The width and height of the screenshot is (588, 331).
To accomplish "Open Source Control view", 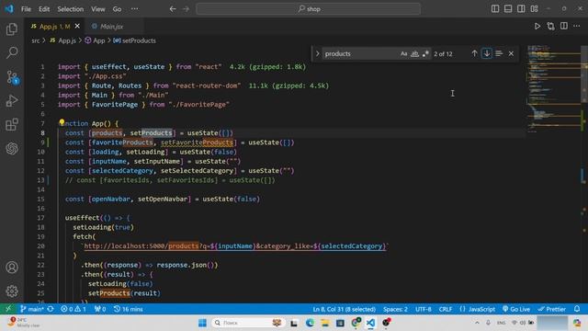I will tap(12, 77).
